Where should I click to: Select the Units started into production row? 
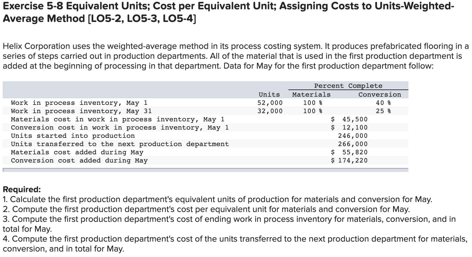click(73, 136)
